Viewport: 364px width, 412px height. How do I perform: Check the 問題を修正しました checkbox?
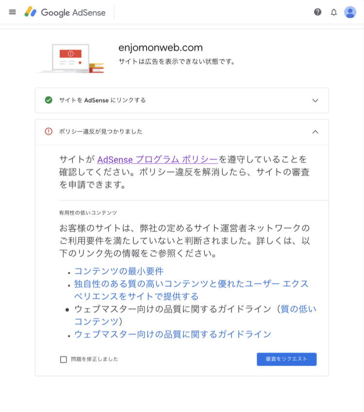tap(64, 360)
